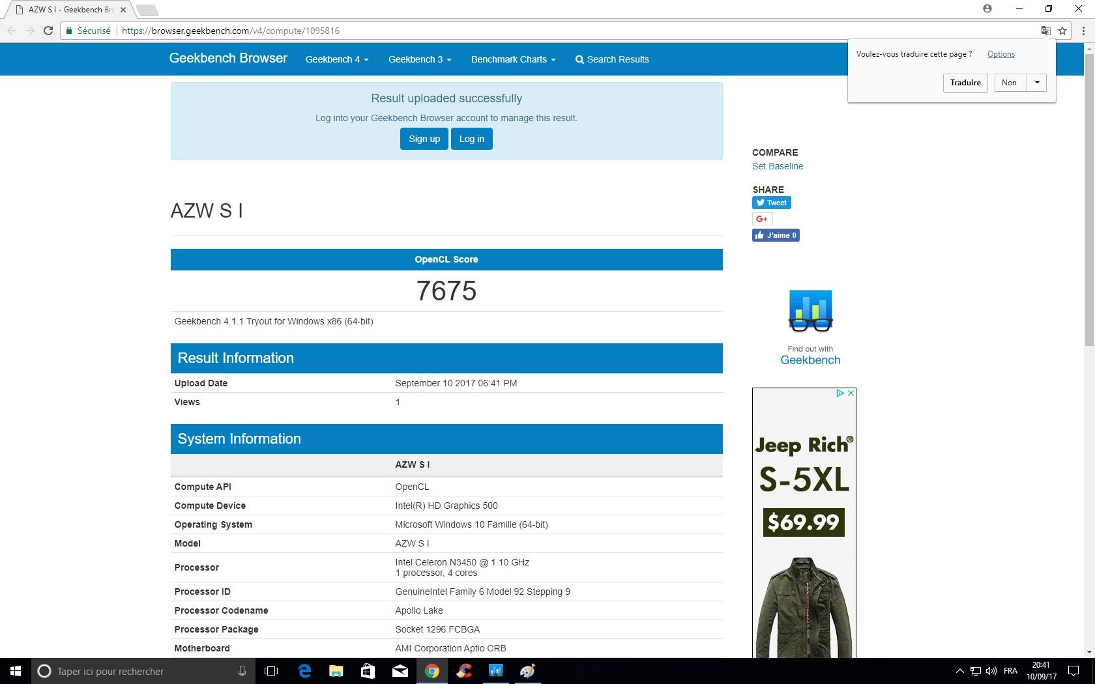Image resolution: width=1095 pixels, height=684 pixels.
Task: Expand the Geekbench 4 dropdown menu
Action: 337,59
